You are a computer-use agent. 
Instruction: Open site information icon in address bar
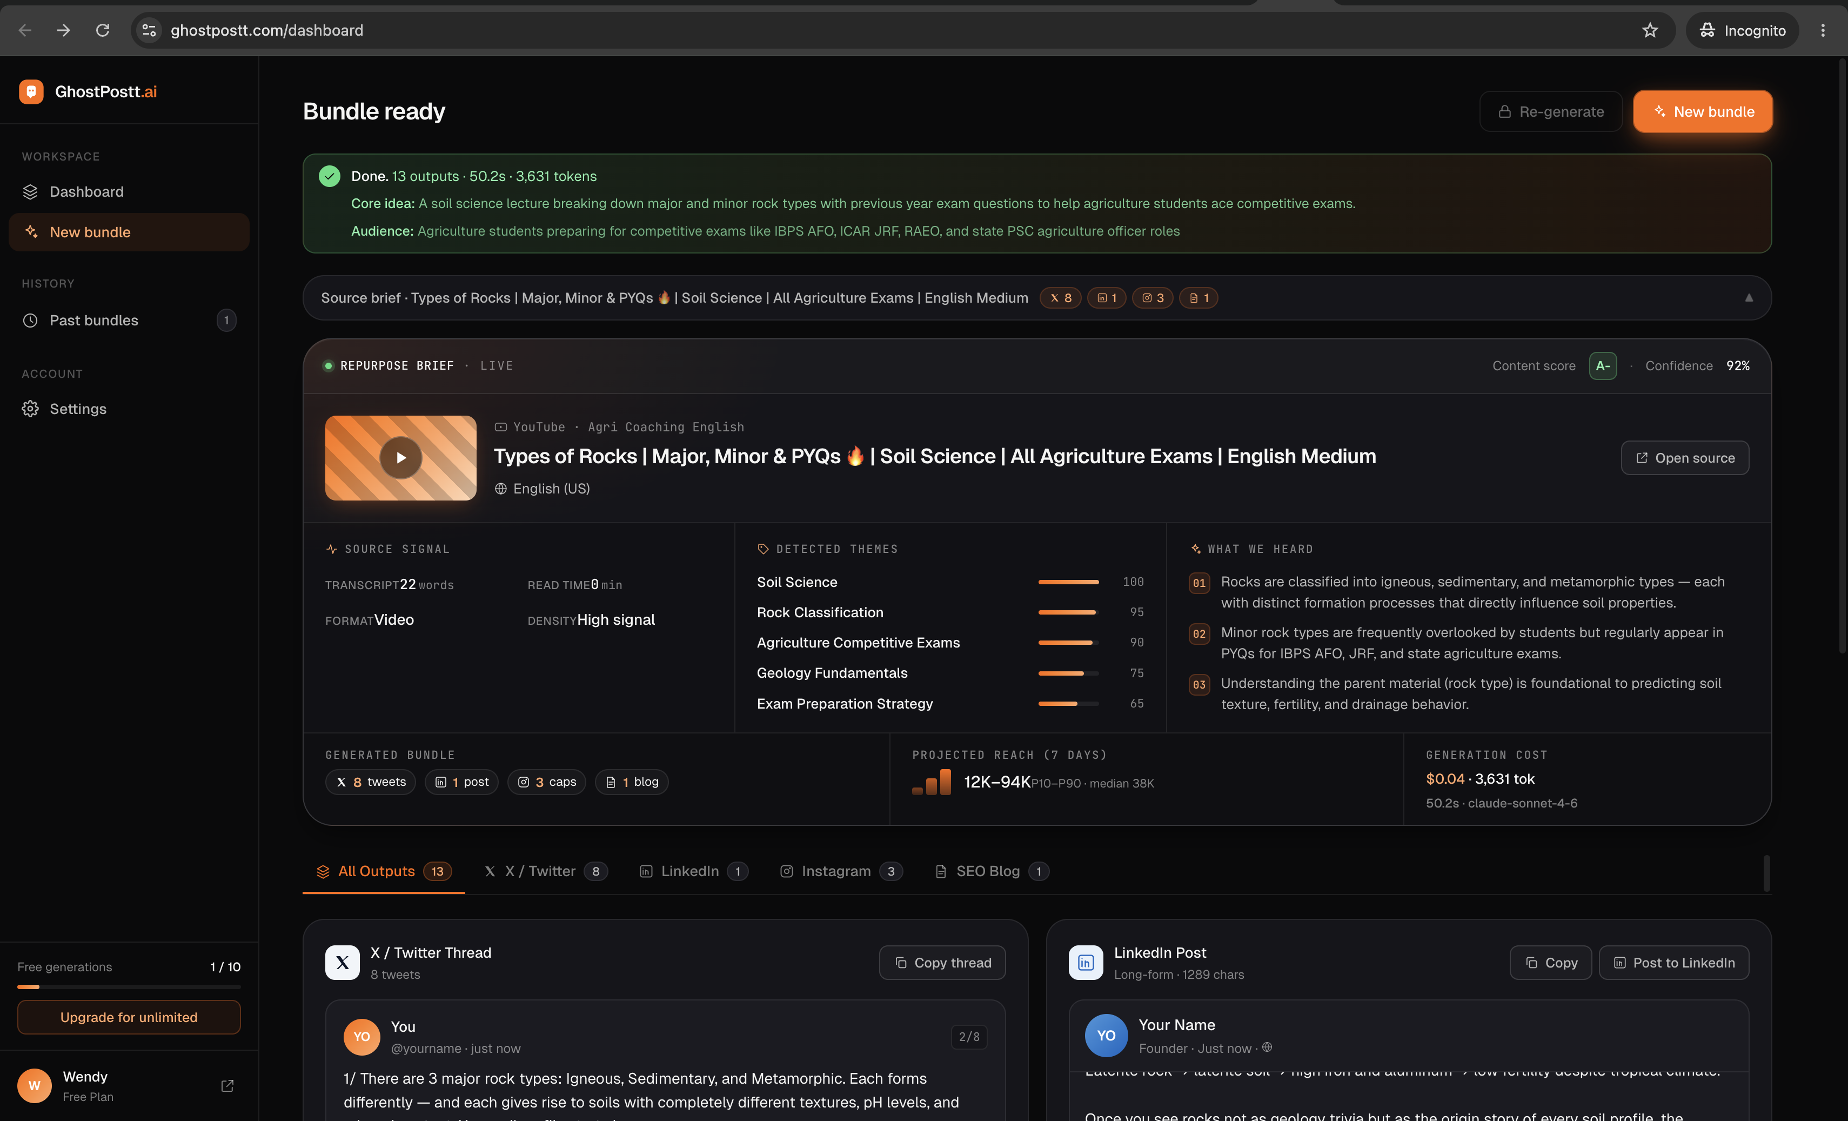149,30
